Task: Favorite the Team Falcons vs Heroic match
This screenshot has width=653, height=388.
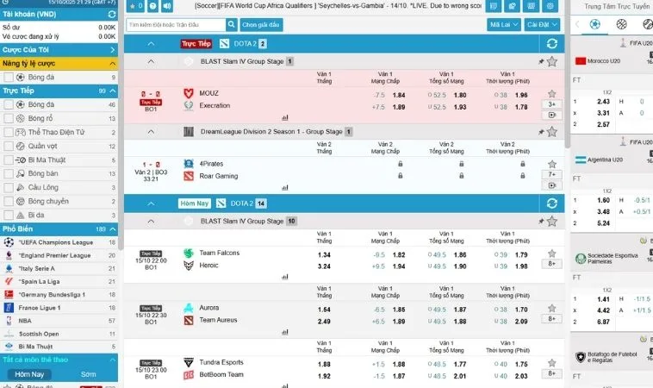Action: coord(552,253)
